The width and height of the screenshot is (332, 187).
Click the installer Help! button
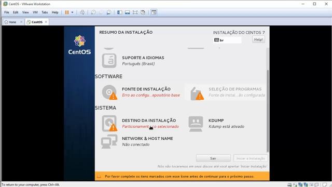click(x=258, y=39)
